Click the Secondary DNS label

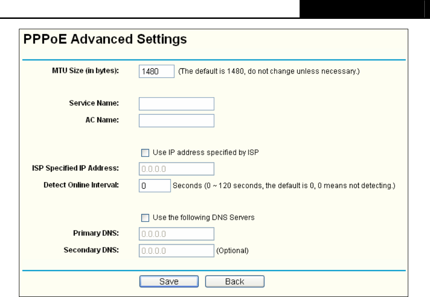tap(91, 250)
